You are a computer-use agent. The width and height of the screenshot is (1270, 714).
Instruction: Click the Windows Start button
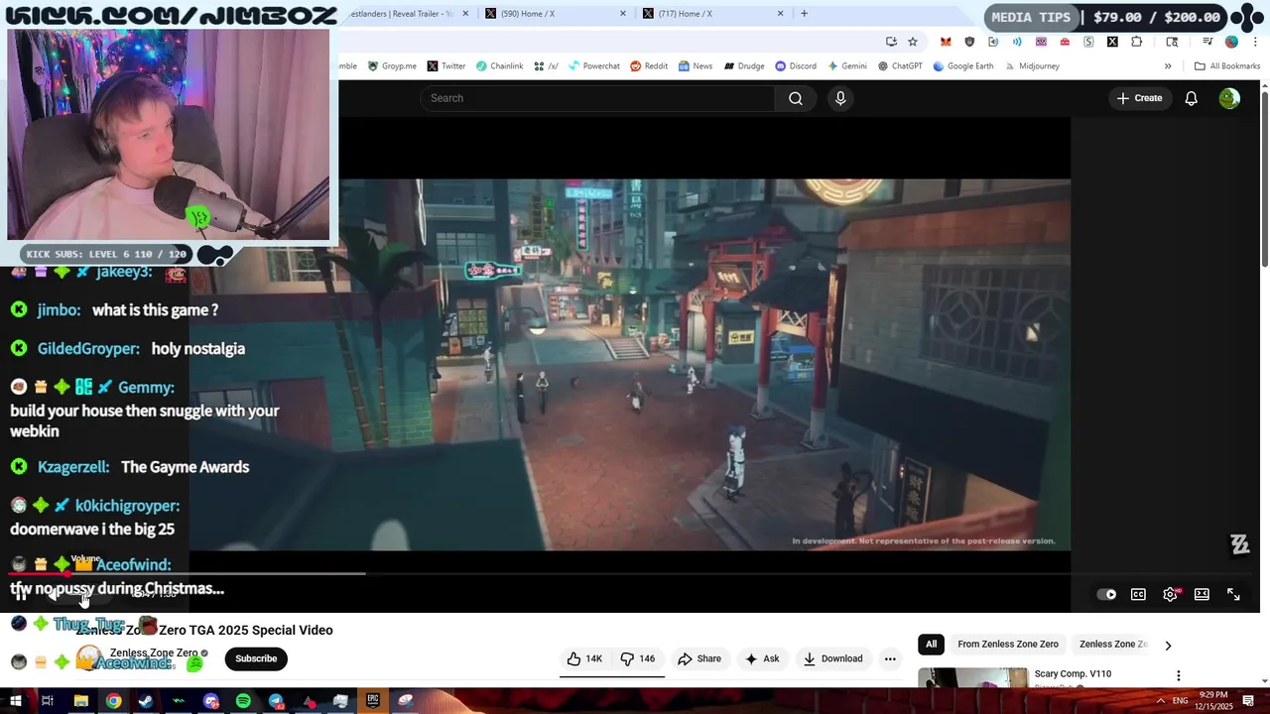coord(15,701)
